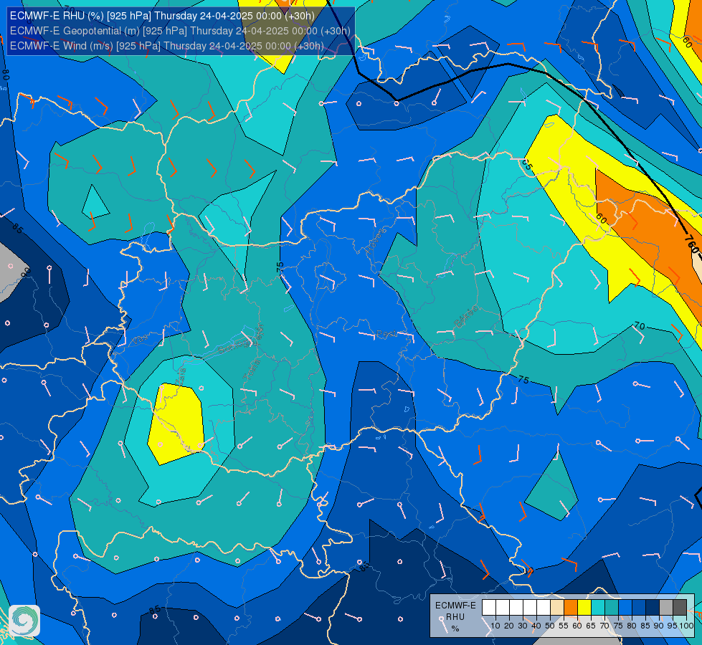
Task: Select the ECMWF-E Wind (m/s) layer title
Action: [166, 46]
